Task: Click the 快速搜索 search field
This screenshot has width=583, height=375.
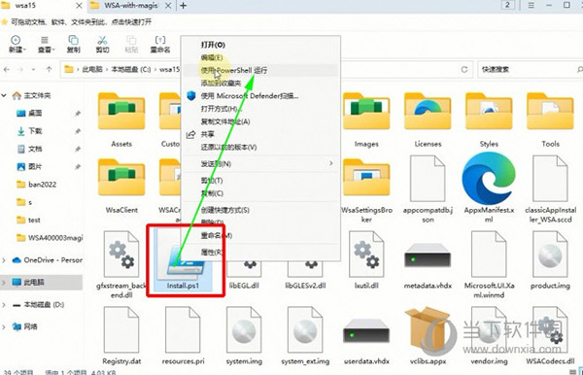Action: point(530,70)
